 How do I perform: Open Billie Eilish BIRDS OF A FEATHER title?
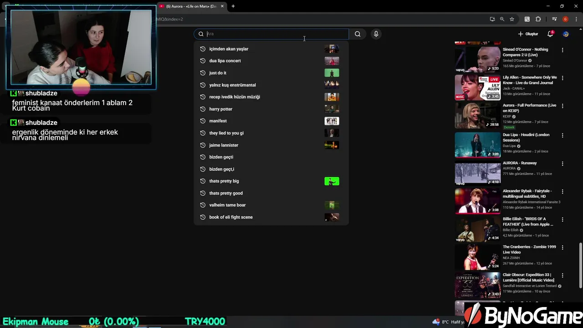click(528, 221)
